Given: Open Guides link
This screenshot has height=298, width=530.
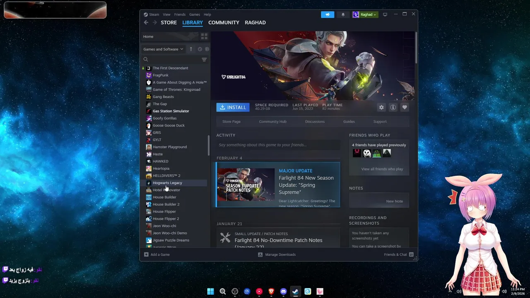Looking at the screenshot, I should [349, 122].
